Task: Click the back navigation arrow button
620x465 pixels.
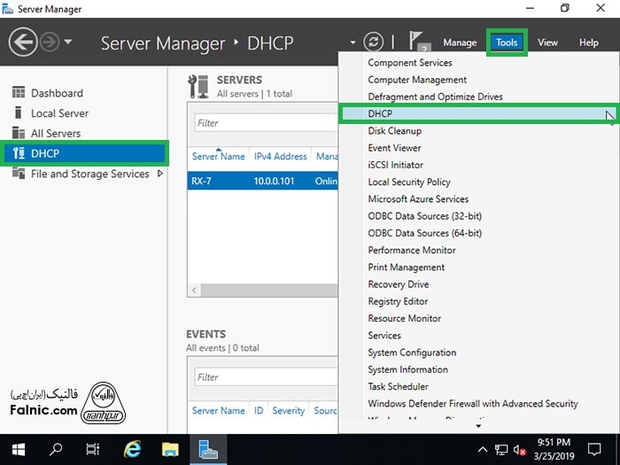Action: (x=22, y=42)
